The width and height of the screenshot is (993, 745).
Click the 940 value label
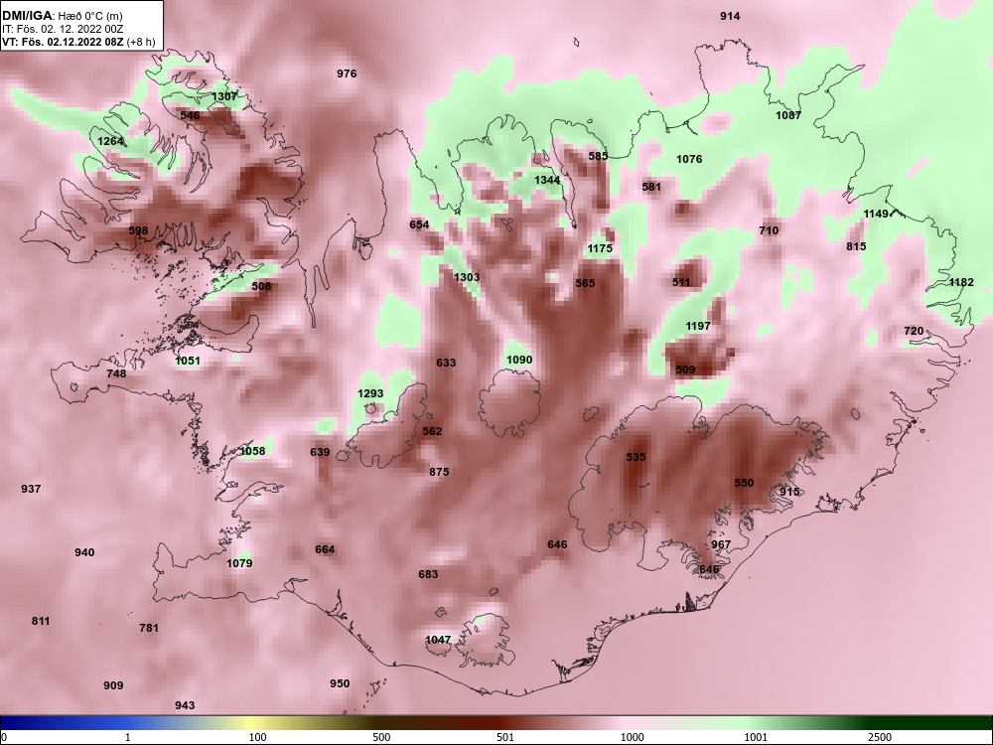[x=84, y=551]
